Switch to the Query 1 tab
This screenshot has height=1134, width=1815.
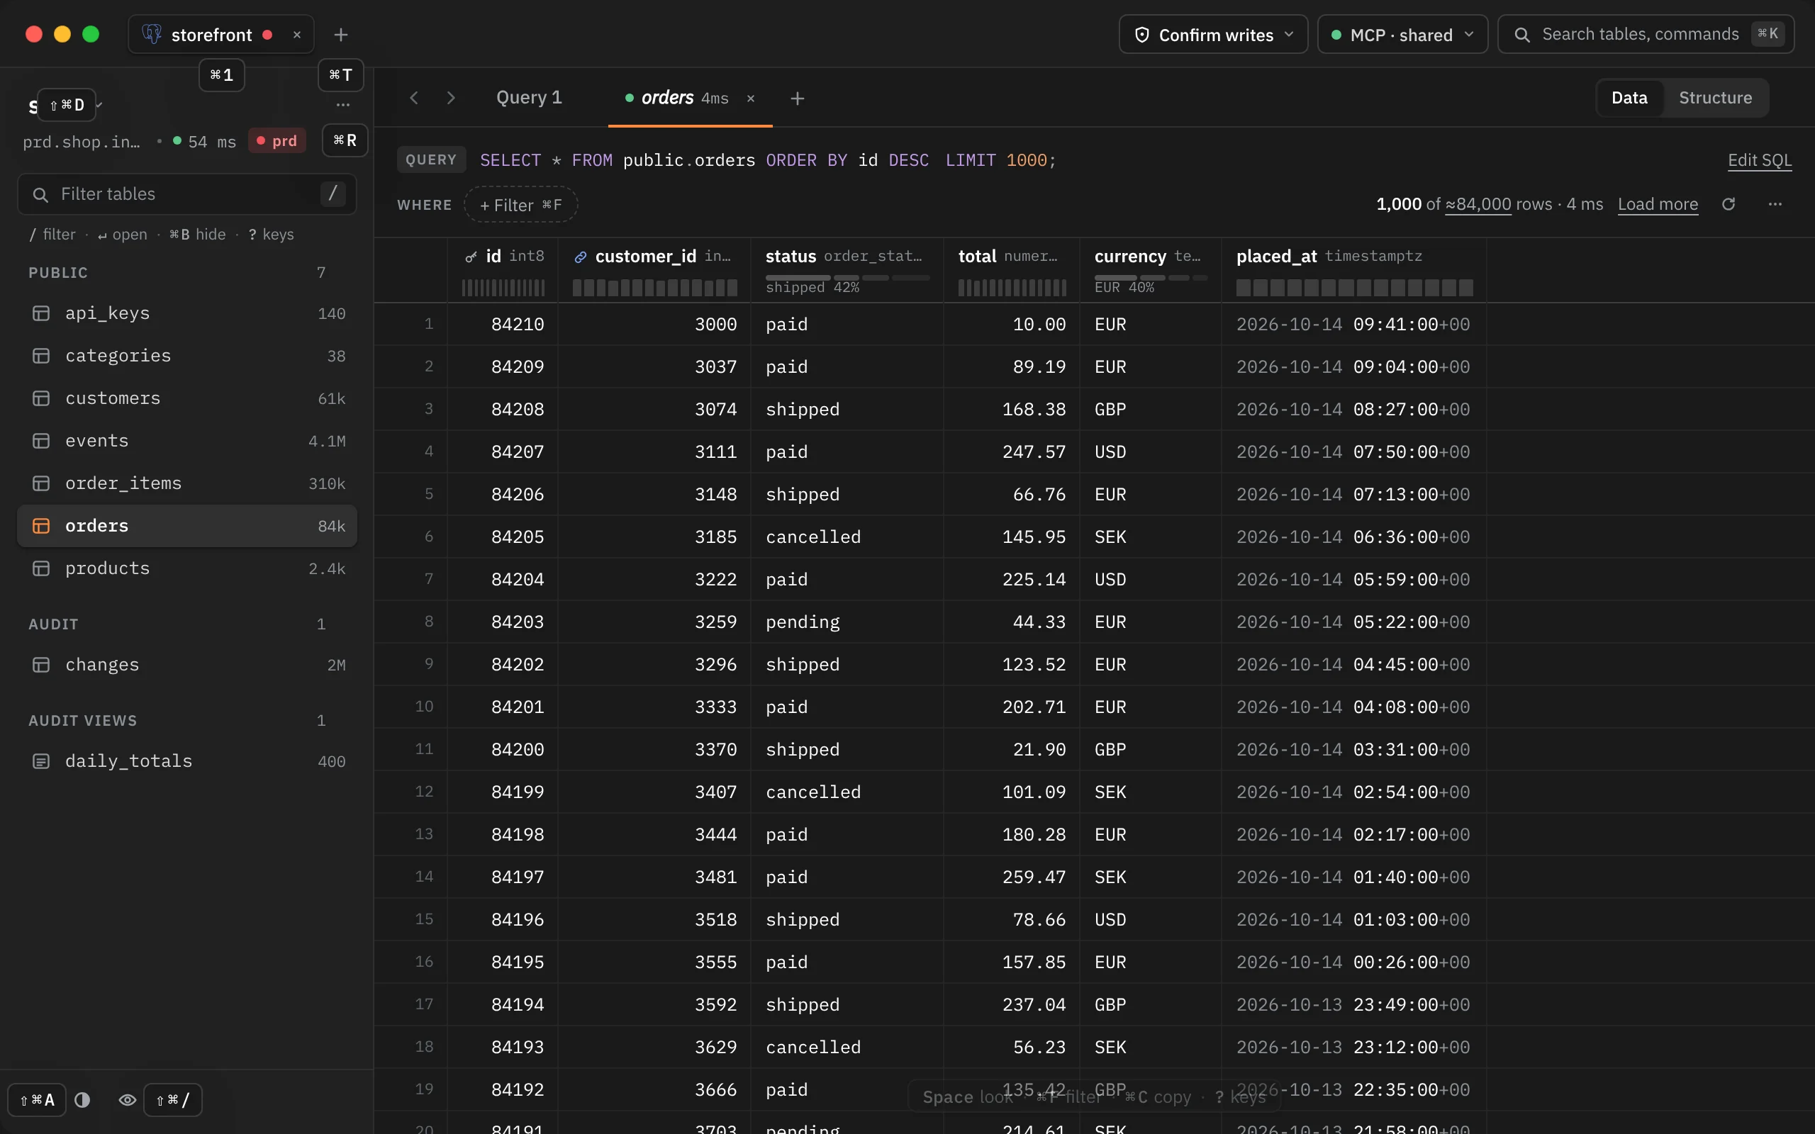point(529,98)
